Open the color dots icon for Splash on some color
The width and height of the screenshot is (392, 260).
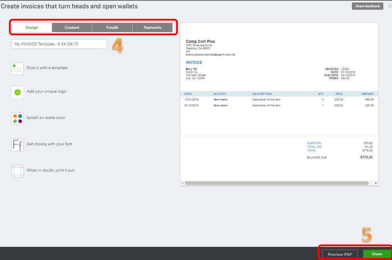click(x=18, y=119)
